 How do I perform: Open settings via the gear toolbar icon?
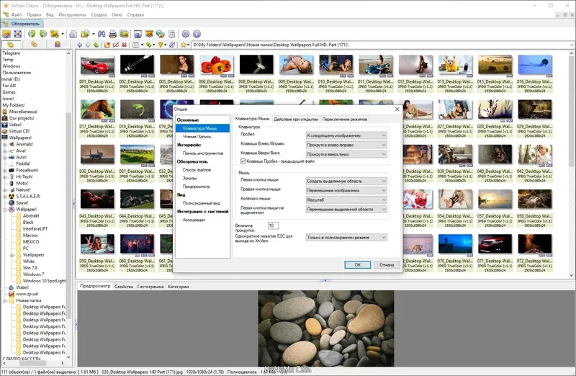(x=186, y=34)
